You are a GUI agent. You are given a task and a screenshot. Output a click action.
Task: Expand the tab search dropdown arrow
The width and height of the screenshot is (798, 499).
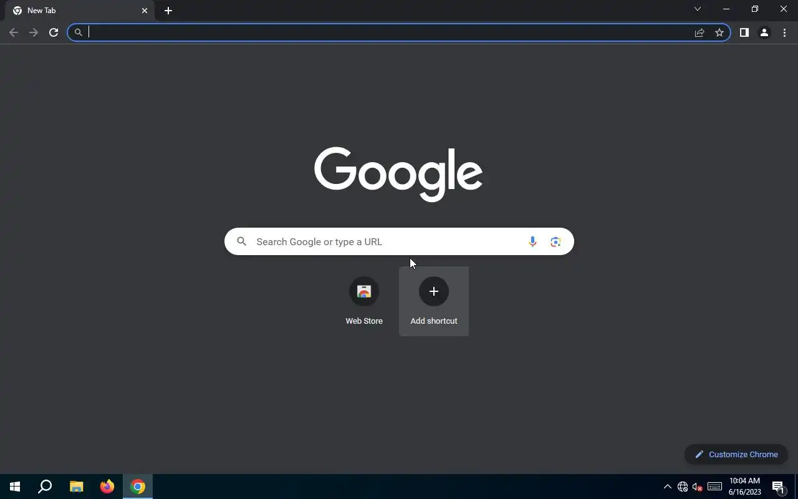point(698,9)
